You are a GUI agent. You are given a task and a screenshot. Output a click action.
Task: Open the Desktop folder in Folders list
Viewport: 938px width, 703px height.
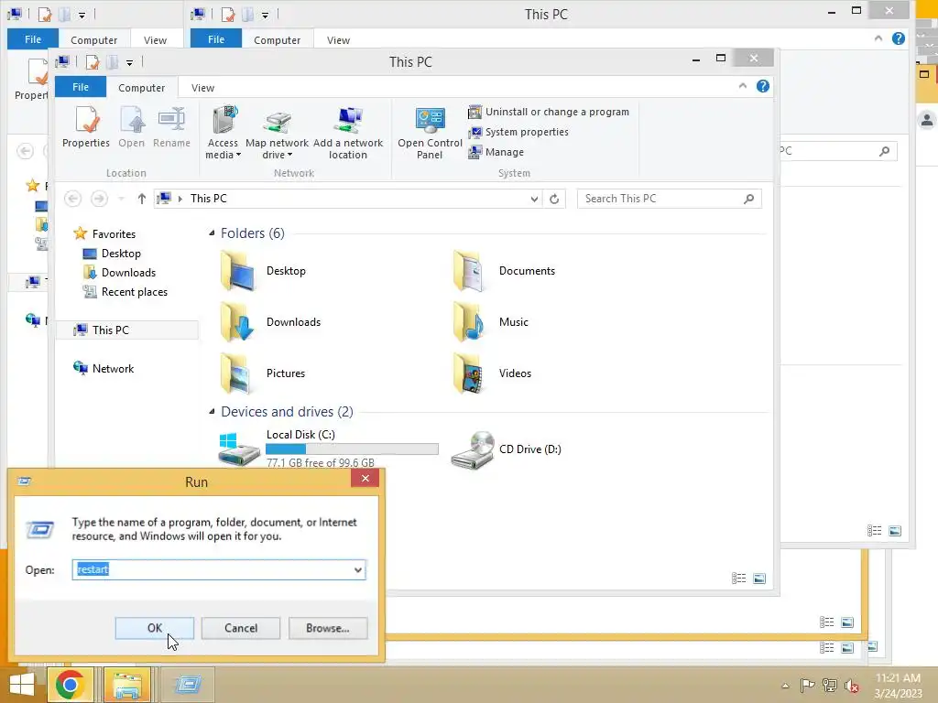click(263, 271)
